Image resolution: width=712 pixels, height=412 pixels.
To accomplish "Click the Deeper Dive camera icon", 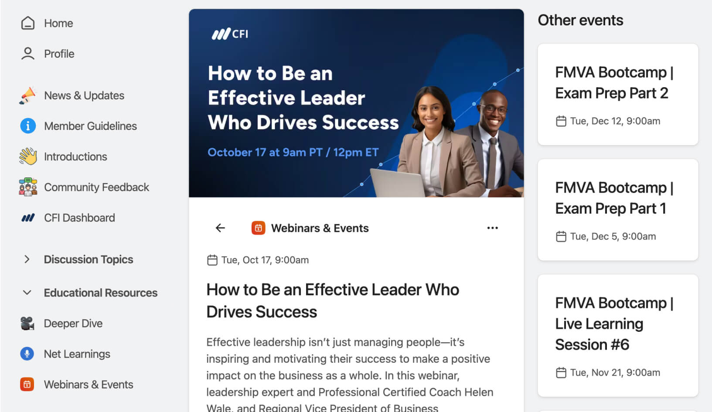I will [x=27, y=323].
